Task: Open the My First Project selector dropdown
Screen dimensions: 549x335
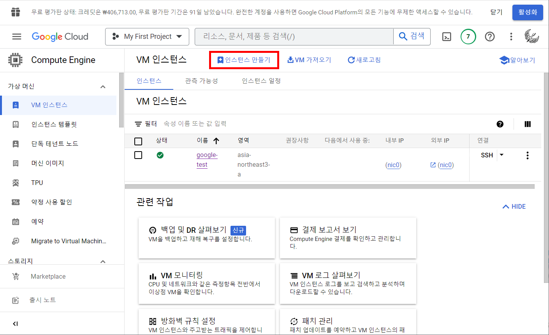Action: pos(147,37)
